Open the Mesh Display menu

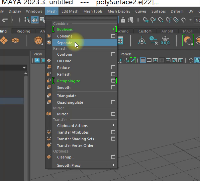(x=119, y=11)
